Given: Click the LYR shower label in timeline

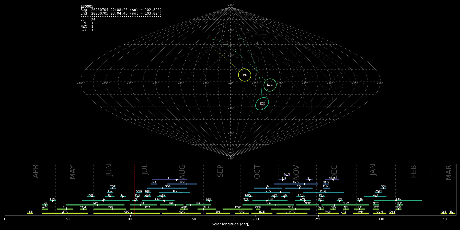Looking at the screenshot, I should pyautogui.click(x=45, y=203).
